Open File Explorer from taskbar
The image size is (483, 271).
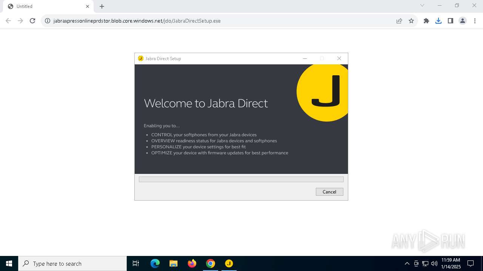pyautogui.click(x=174, y=263)
